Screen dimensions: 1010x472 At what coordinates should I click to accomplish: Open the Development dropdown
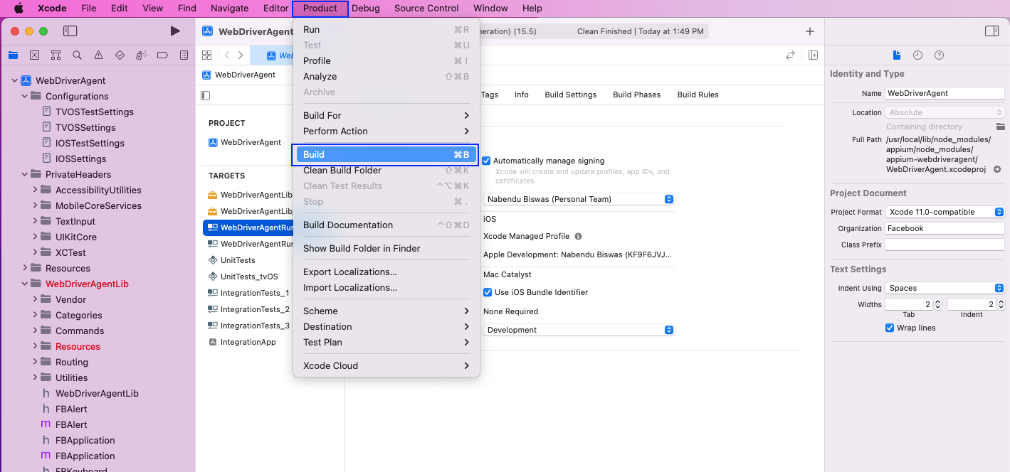coord(578,330)
